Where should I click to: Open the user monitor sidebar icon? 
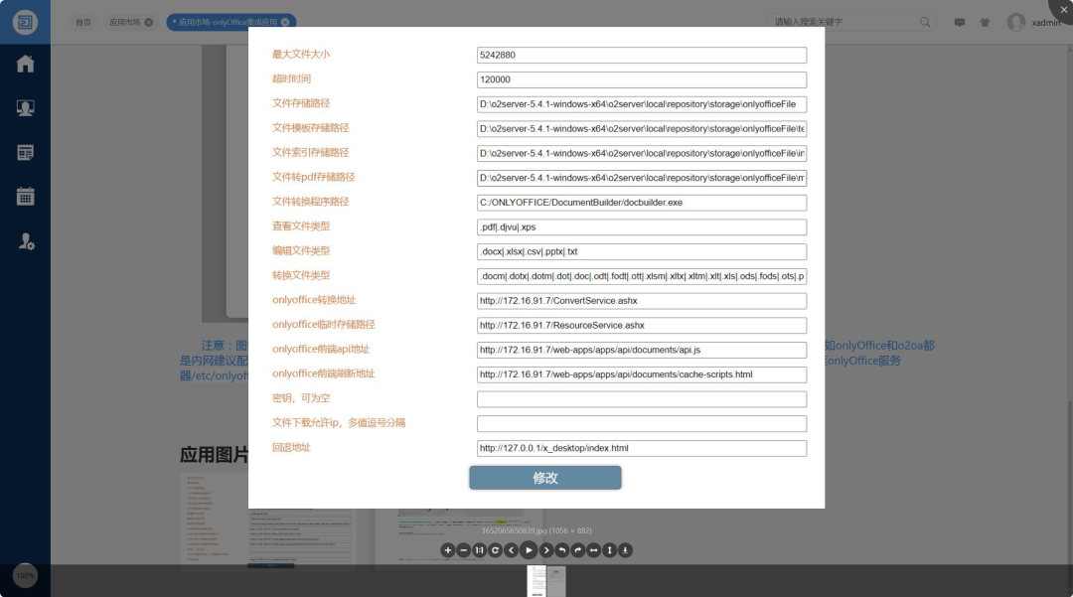25,108
